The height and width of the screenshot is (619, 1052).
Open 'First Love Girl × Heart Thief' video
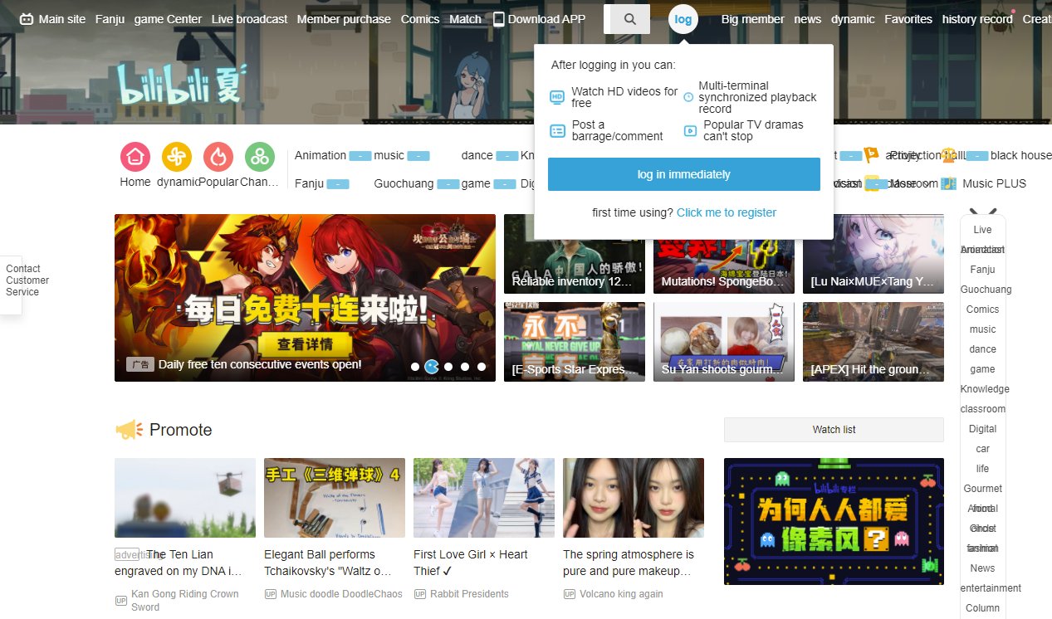[484, 498]
